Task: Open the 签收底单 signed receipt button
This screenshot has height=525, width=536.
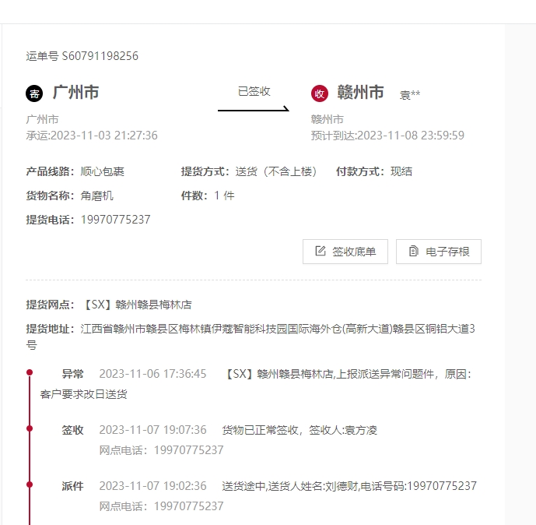Action: tap(345, 252)
